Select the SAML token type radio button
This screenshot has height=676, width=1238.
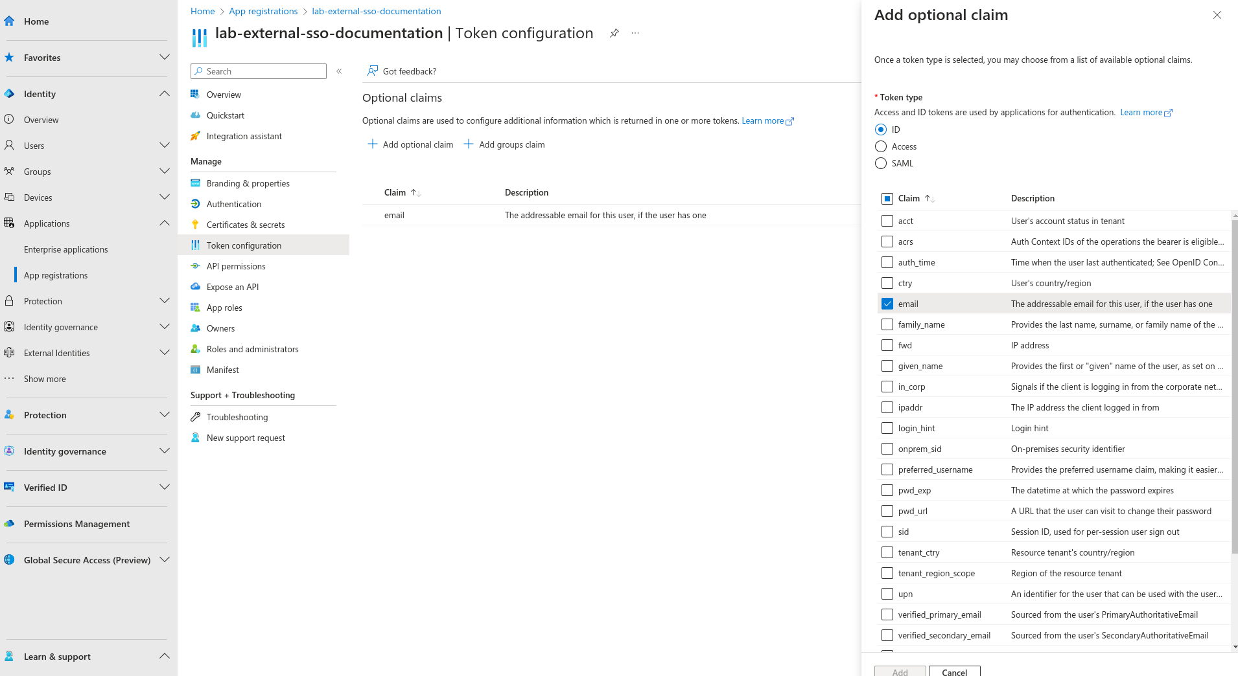click(881, 163)
